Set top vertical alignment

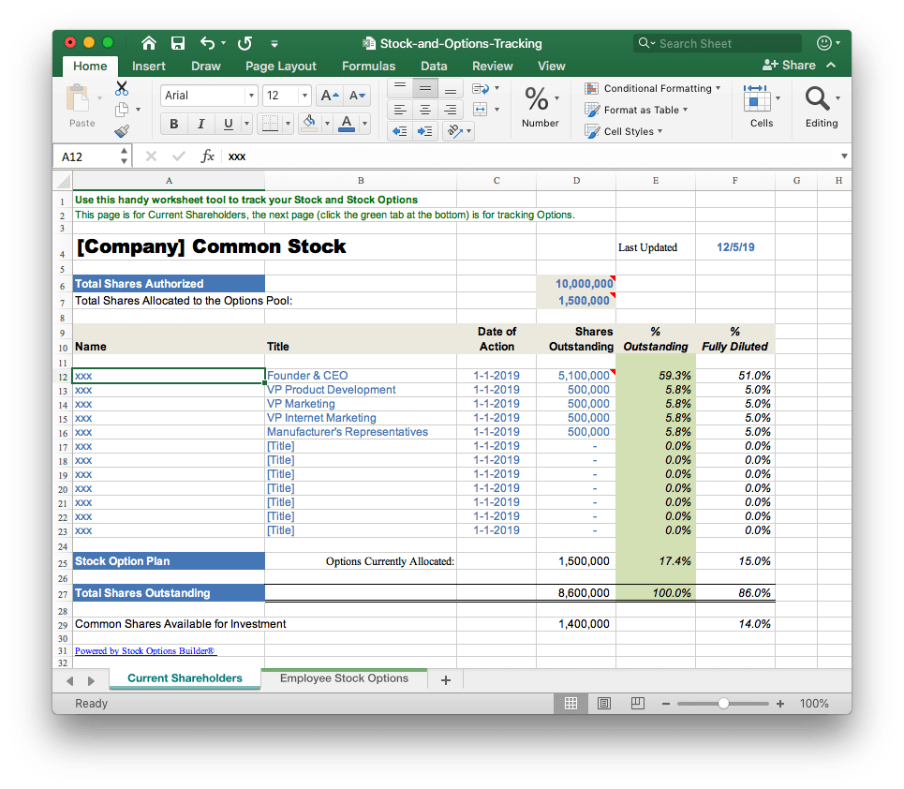399,88
